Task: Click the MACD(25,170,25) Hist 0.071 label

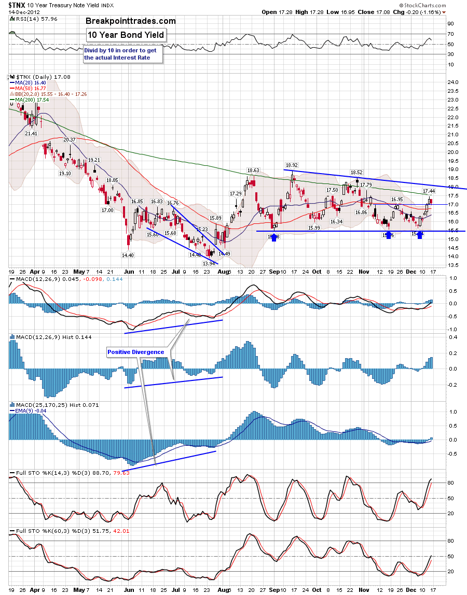Action: 58,405
